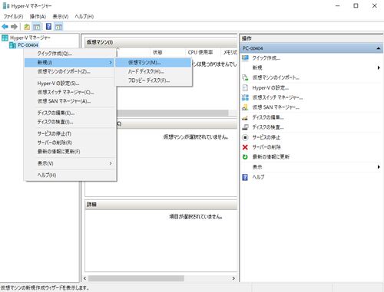Click virtual machine list horizontal scrollbar
Image resolution: width=384 pixels, height=292 pixels.
pyautogui.click(x=172, y=113)
